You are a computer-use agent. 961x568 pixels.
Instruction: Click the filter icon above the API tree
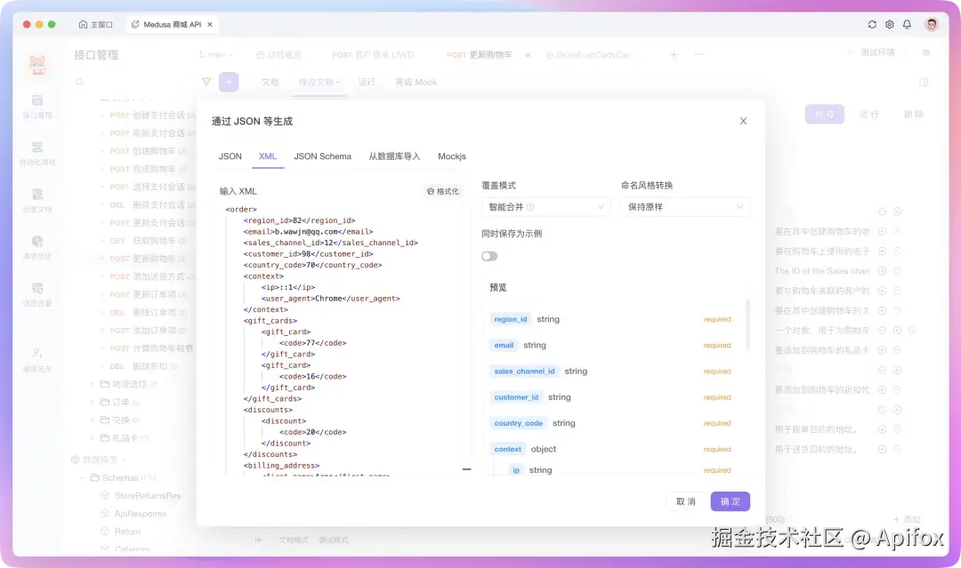(x=206, y=81)
